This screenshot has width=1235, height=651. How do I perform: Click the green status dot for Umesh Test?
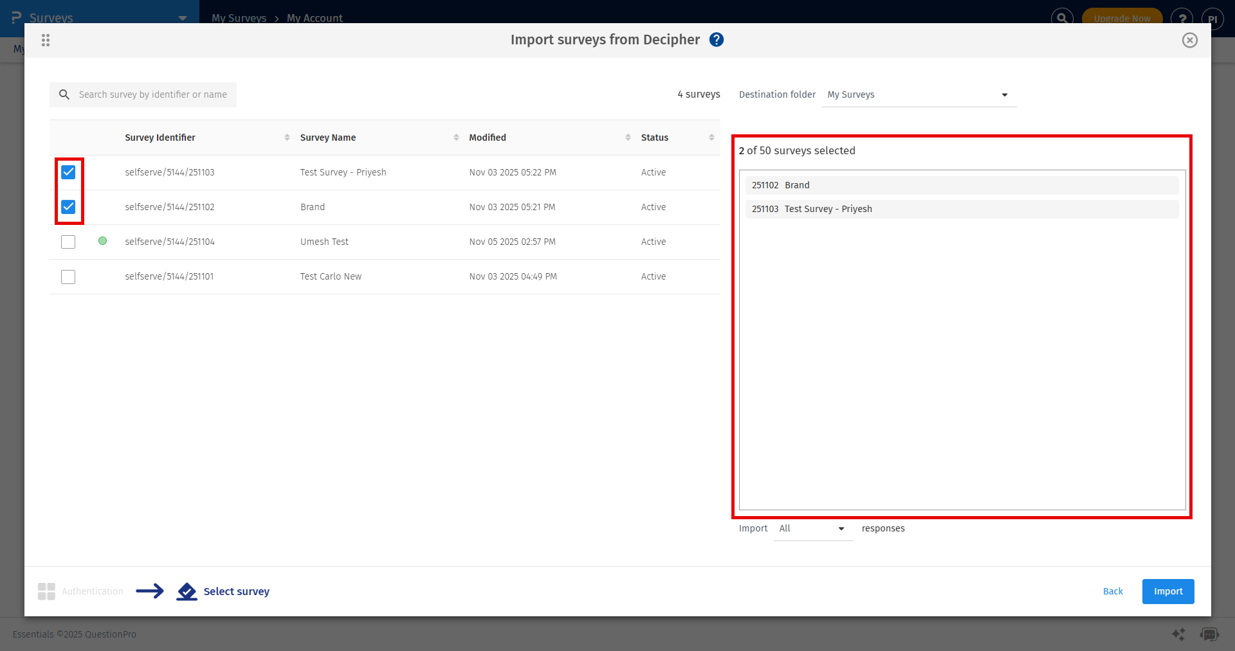coord(102,241)
